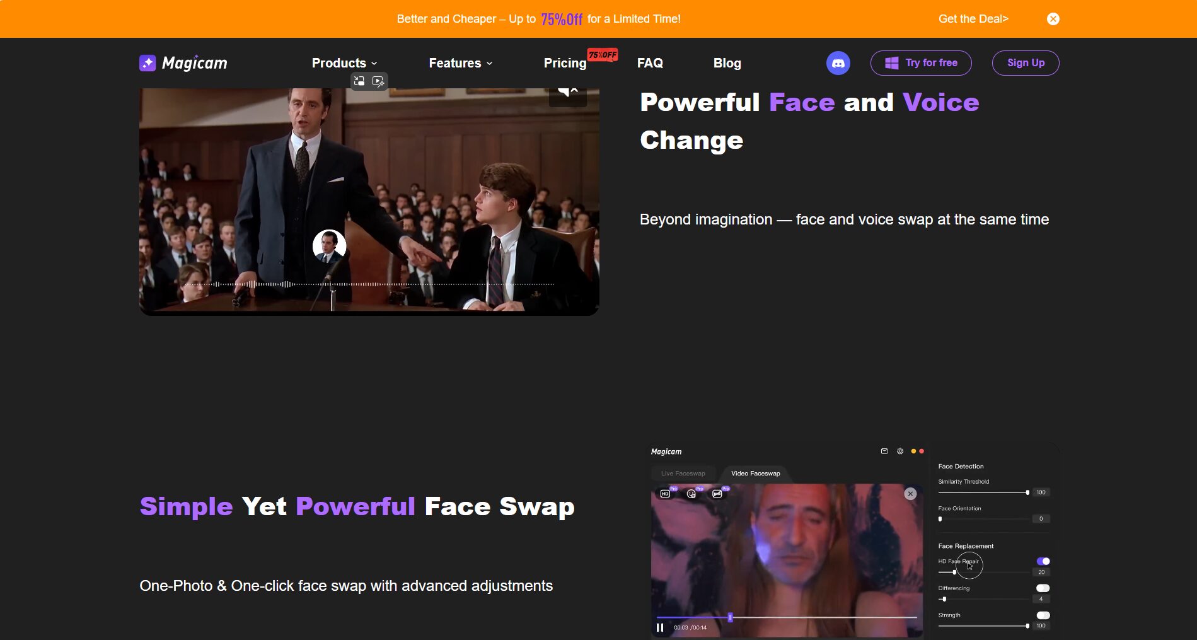Click the '00:03 /00:14' time text
Viewport: 1197px width, 640px height.
(690, 628)
